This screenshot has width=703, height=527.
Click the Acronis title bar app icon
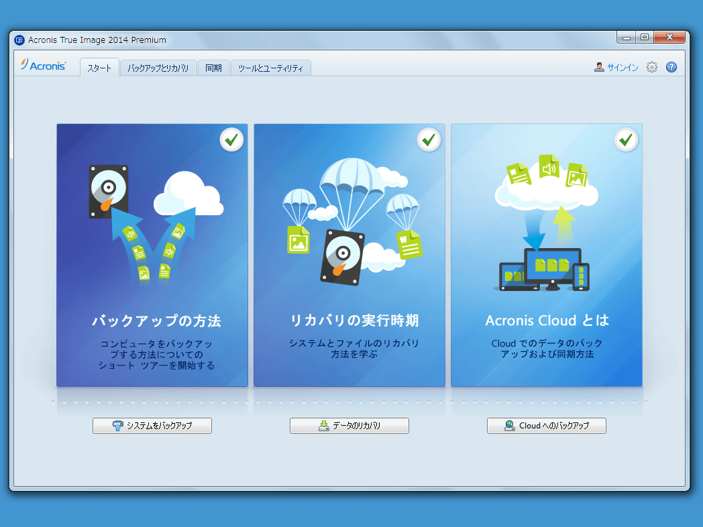pyautogui.click(x=19, y=40)
